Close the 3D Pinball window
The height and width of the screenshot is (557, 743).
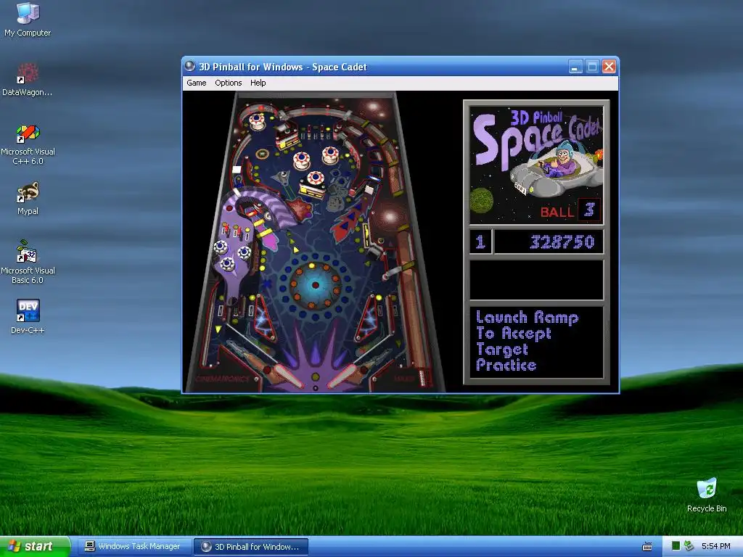click(609, 67)
